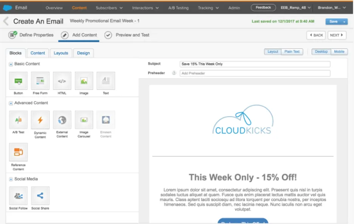Go to the Define Properties step
Viewport: 354px width, 224px height.
point(31,35)
